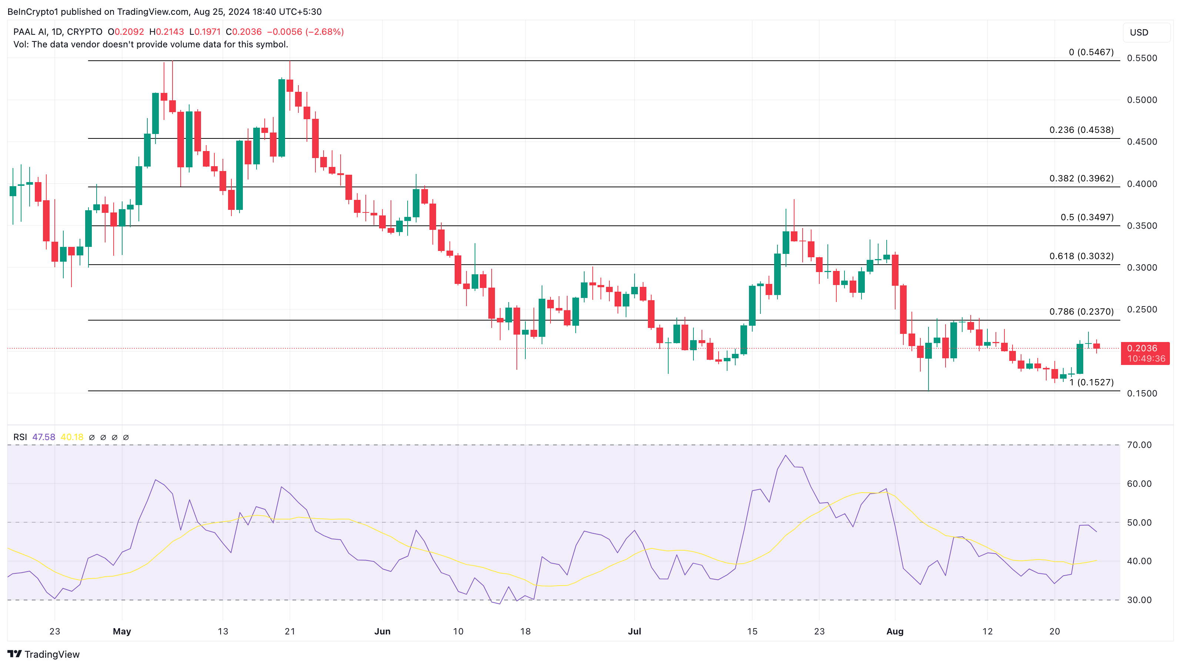Click the first empty RSI value symbol
1181x667 pixels.
(x=92, y=438)
